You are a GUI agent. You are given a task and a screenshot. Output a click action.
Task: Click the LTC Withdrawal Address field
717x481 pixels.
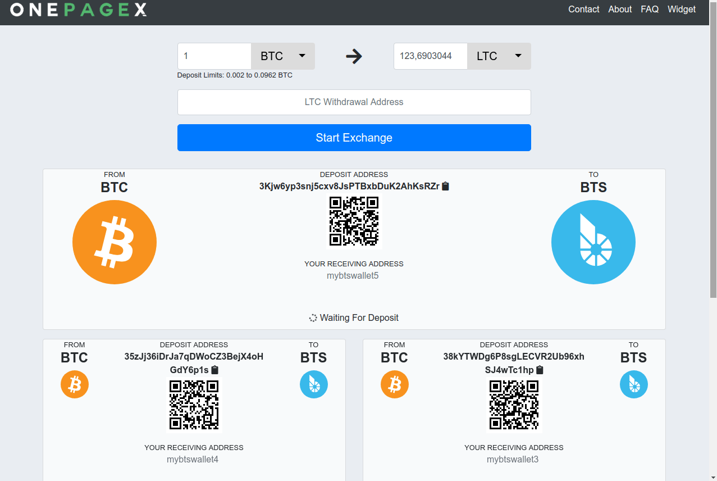(x=354, y=102)
